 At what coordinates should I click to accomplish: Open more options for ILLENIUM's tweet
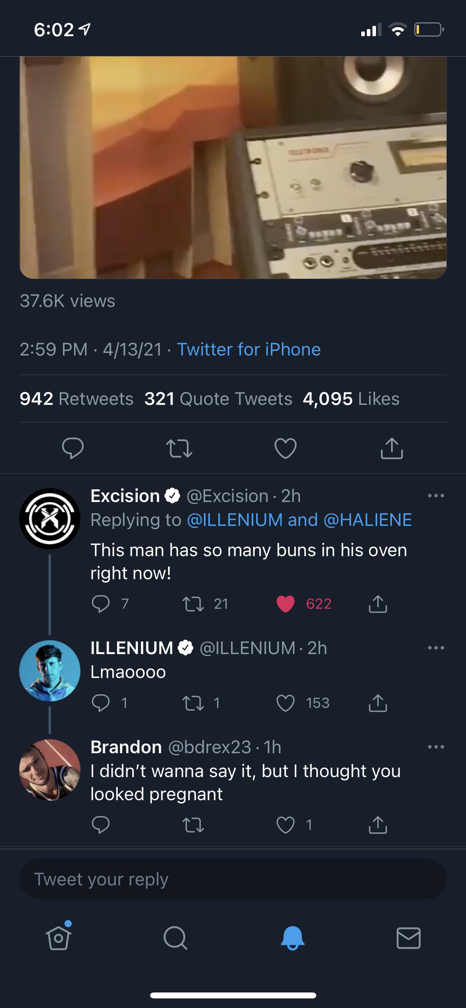[x=436, y=648]
